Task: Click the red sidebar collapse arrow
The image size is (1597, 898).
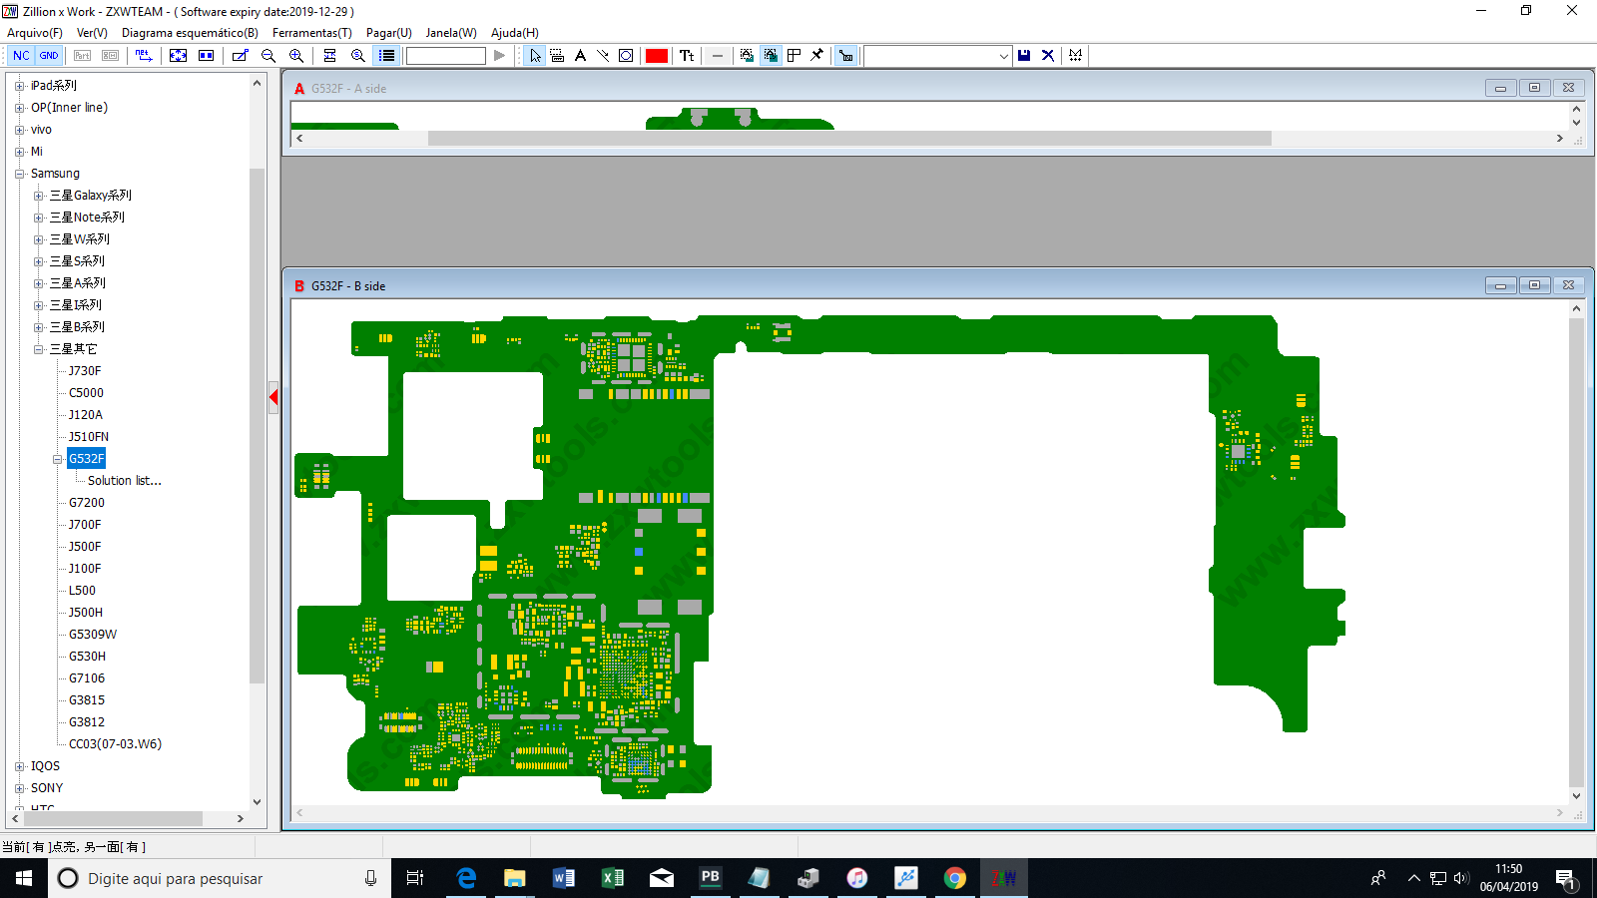Action: click(273, 397)
